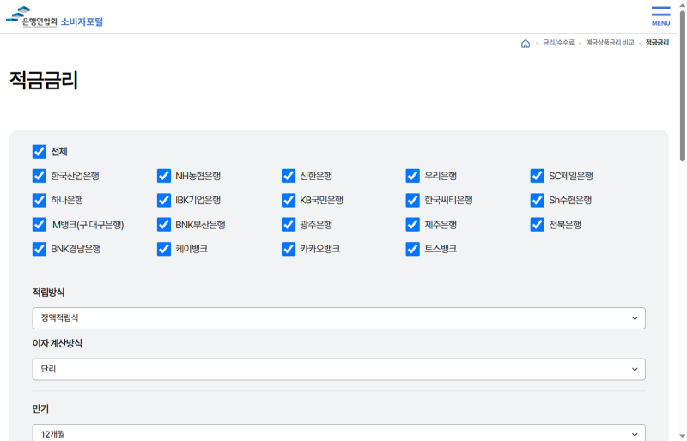Toggle 제주은행 checkbox

(x=413, y=225)
